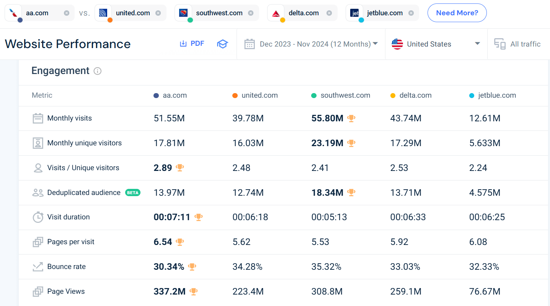Click the PDF download arrow icon
550x306 pixels.
tap(183, 43)
